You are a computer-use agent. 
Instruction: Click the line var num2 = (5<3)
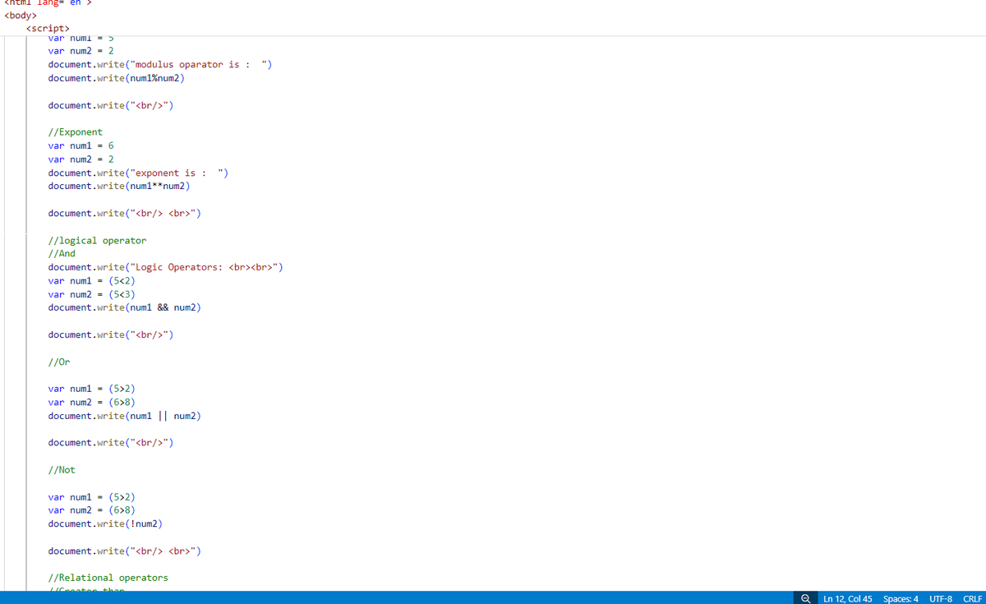[x=91, y=294]
